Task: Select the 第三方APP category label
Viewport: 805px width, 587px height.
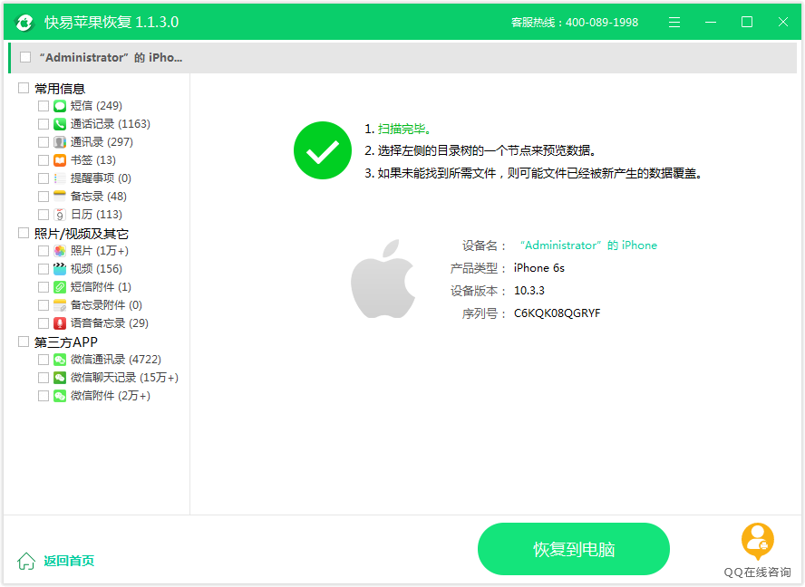Action: [65, 342]
